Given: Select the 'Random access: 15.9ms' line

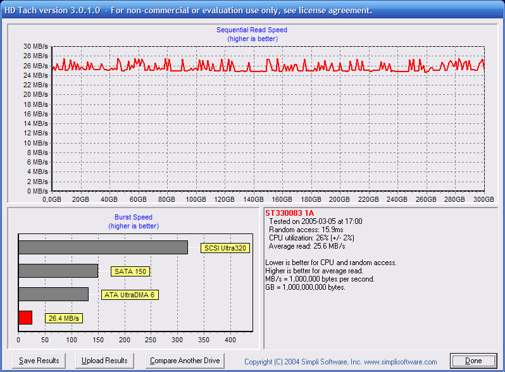Looking at the screenshot, I should point(306,230).
